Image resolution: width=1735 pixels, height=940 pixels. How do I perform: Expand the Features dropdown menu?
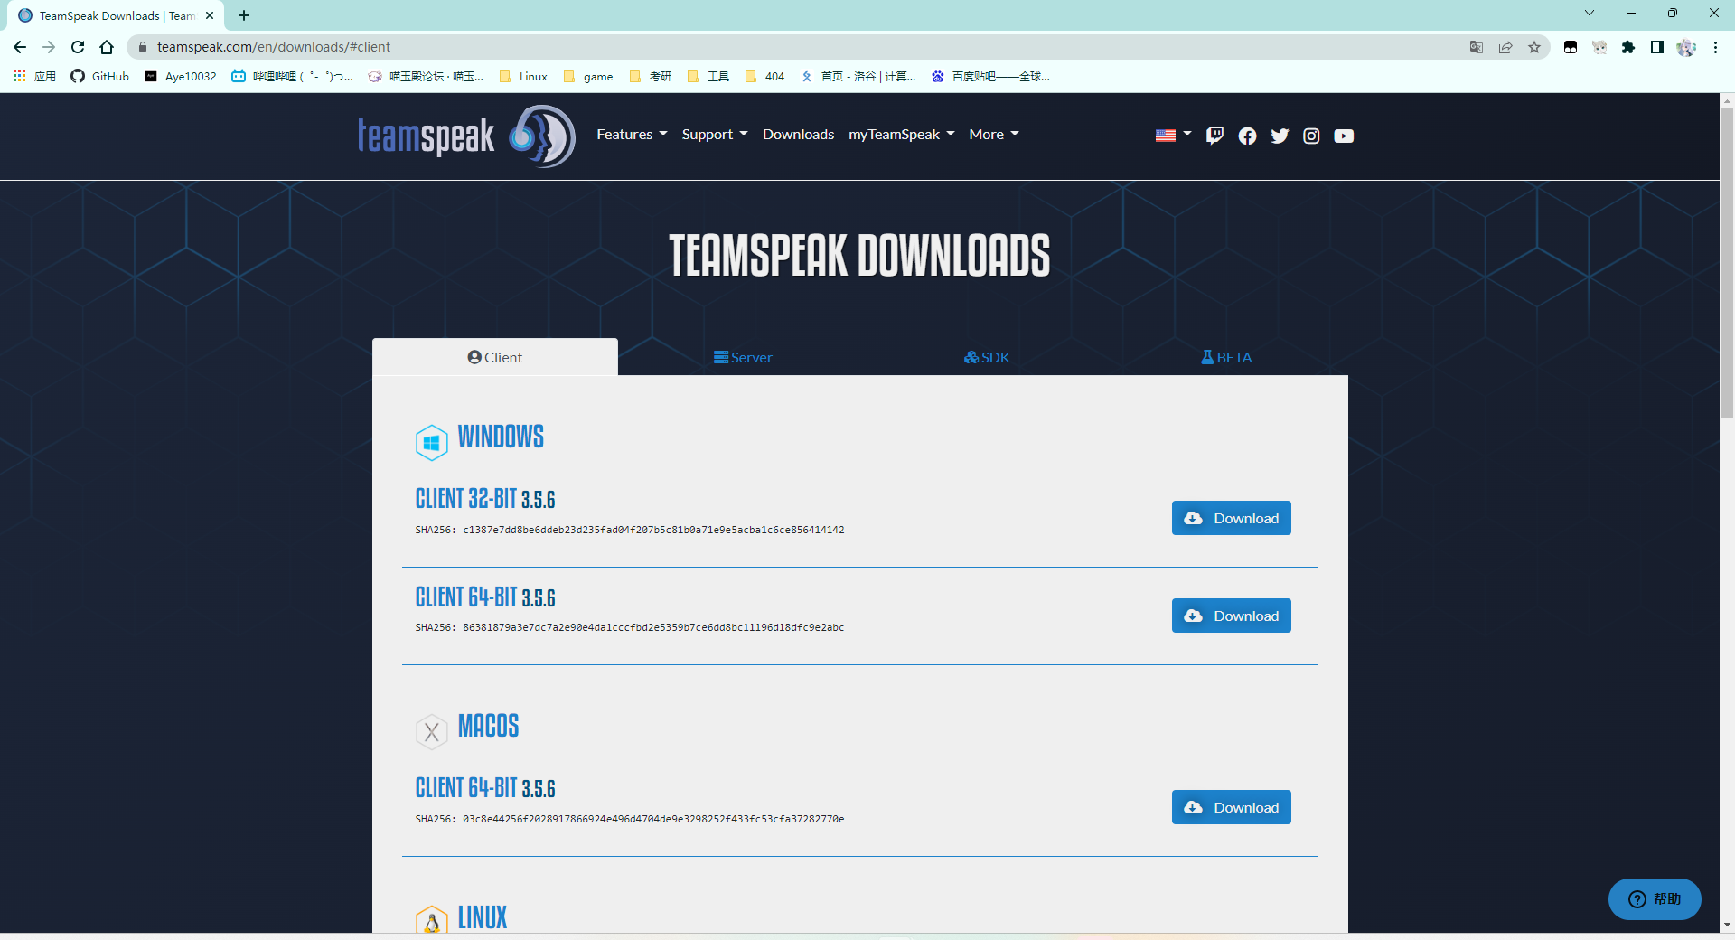pos(632,134)
